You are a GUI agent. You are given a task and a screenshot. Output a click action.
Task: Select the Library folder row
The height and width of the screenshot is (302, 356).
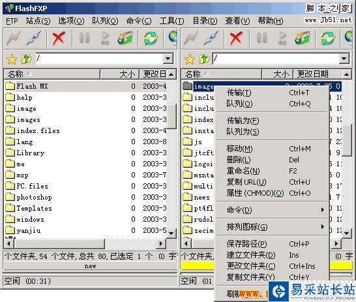coord(86,153)
